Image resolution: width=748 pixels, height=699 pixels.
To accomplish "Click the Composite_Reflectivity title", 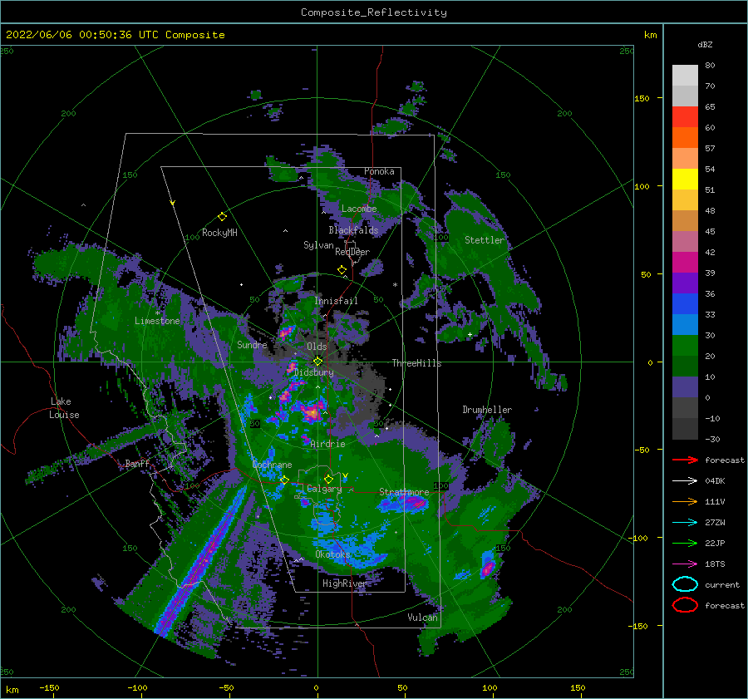I will pyautogui.click(x=374, y=12).
